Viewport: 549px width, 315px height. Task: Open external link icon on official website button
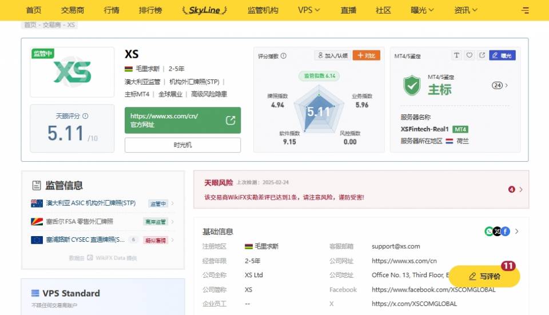pyautogui.click(x=230, y=121)
